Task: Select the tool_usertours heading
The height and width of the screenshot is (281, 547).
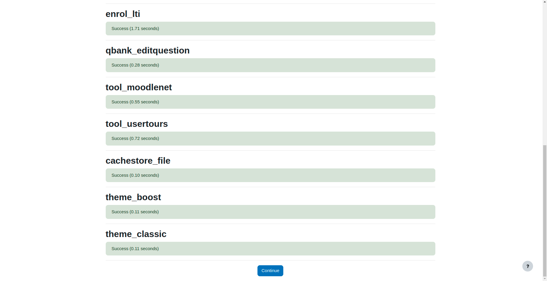Action: [x=137, y=124]
